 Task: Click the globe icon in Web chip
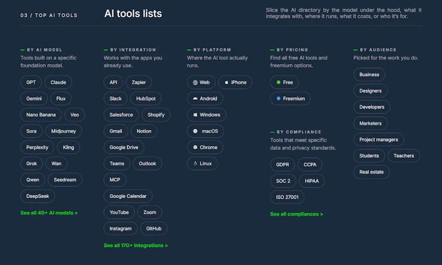tap(195, 82)
